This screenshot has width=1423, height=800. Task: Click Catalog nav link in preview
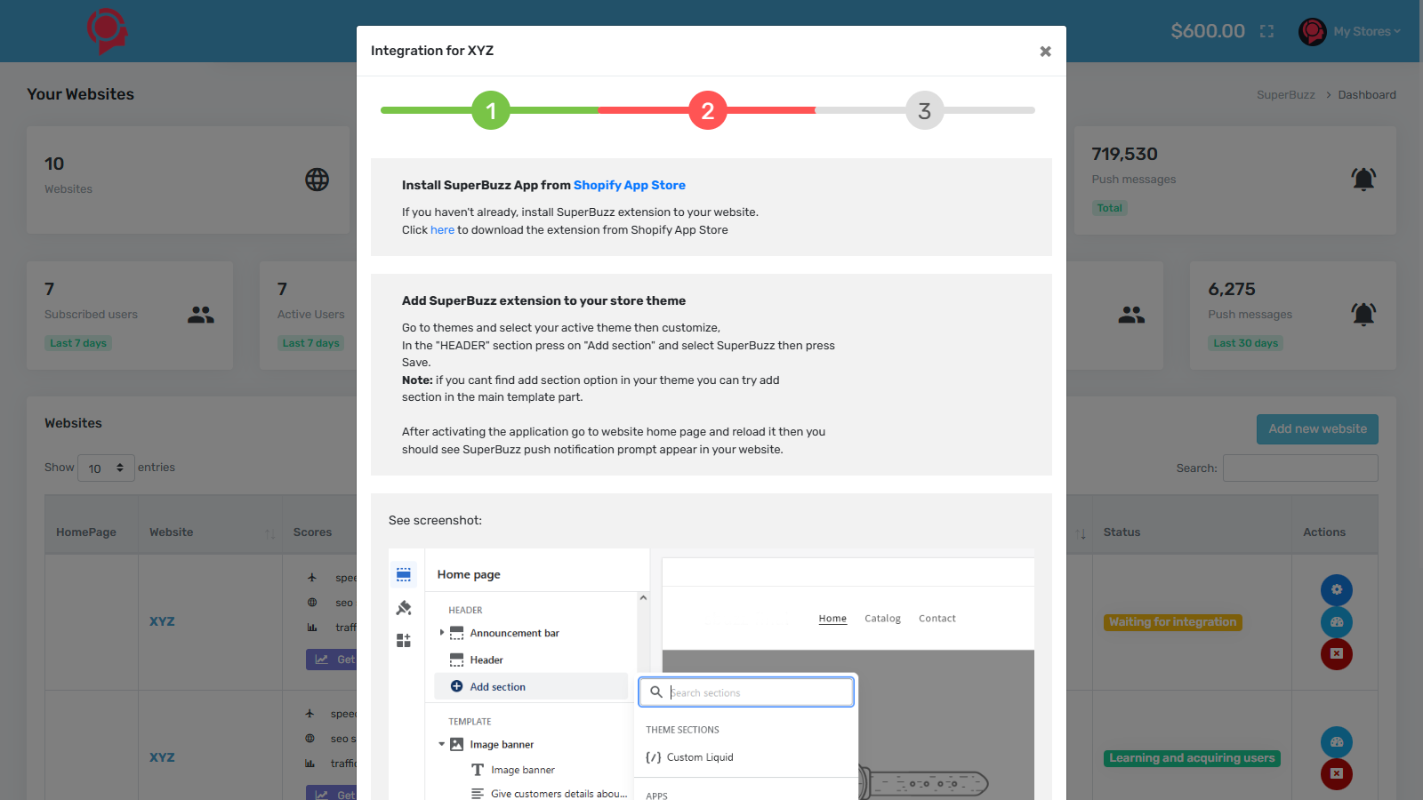(x=882, y=619)
